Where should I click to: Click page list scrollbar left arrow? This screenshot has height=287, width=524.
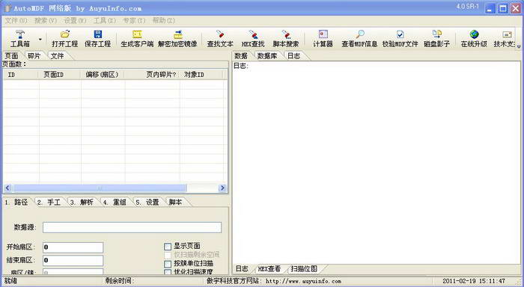pos(7,188)
